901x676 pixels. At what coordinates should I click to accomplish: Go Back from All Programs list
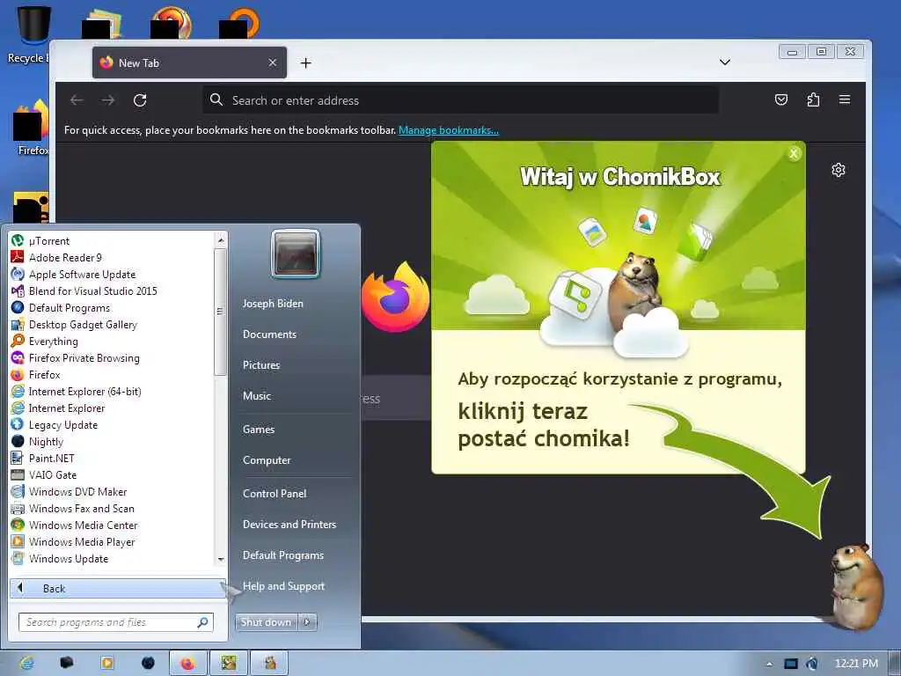(117, 588)
